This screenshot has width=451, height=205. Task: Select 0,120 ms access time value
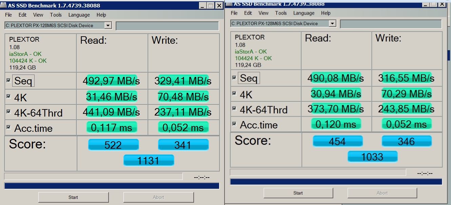(336, 124)
